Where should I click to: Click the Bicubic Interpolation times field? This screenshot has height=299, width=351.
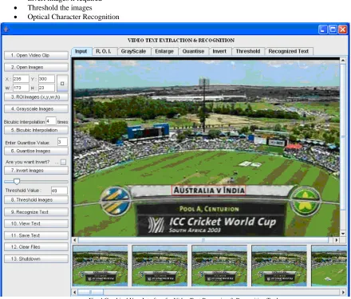tap(51, 121)
